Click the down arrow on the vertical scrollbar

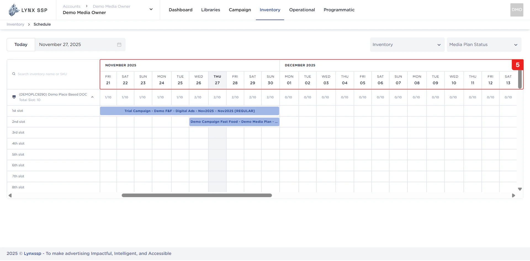(x=520, y=189)
